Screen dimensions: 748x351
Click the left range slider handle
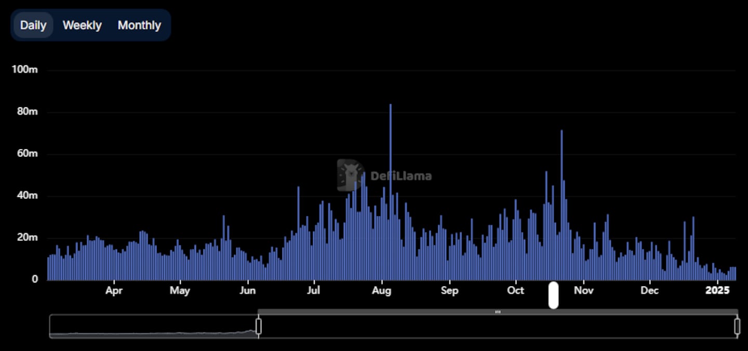click(x=259, y=326)
